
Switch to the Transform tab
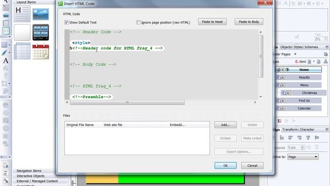(290, 130)
